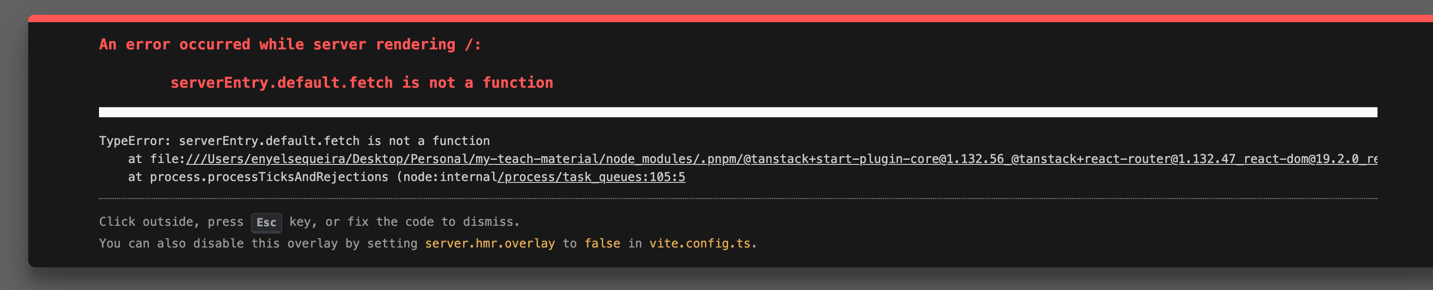Click the Esc key badge
Viewport: 1433px width, 290px height.
[266, 222]
